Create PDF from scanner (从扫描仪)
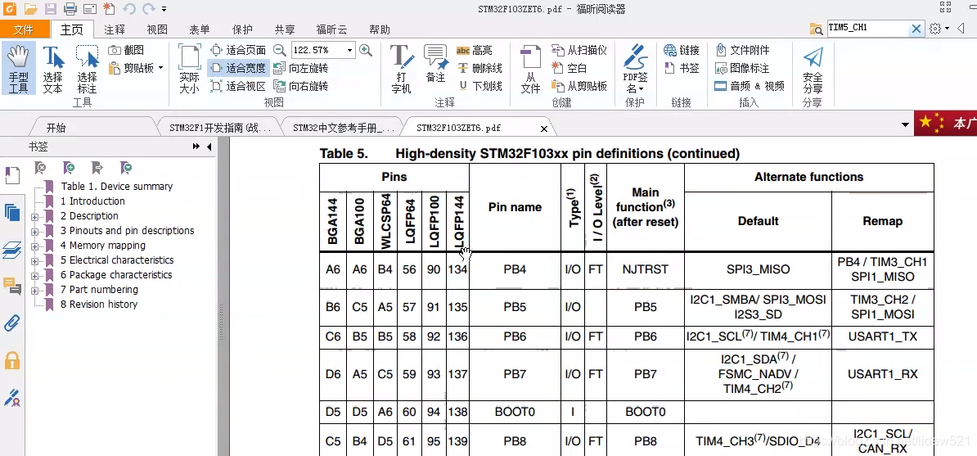Screen dimensions: 977x456 (x=579, y=50)
